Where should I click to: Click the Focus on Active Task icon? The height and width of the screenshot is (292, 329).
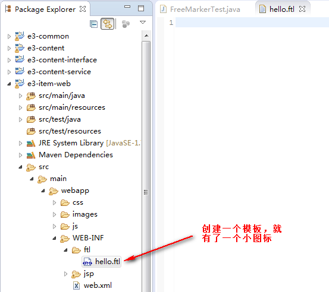126,24
